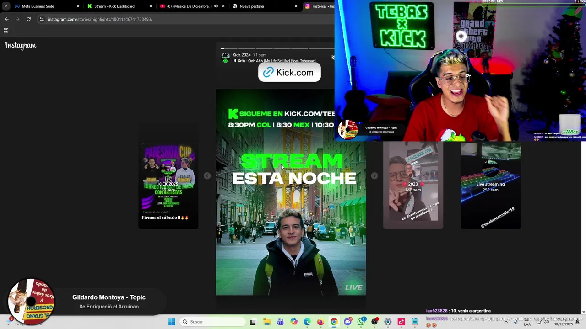The height and width of the screenshot is (329, 586).
Task: Open Discord from taskbar
Action: coord(347,322)
